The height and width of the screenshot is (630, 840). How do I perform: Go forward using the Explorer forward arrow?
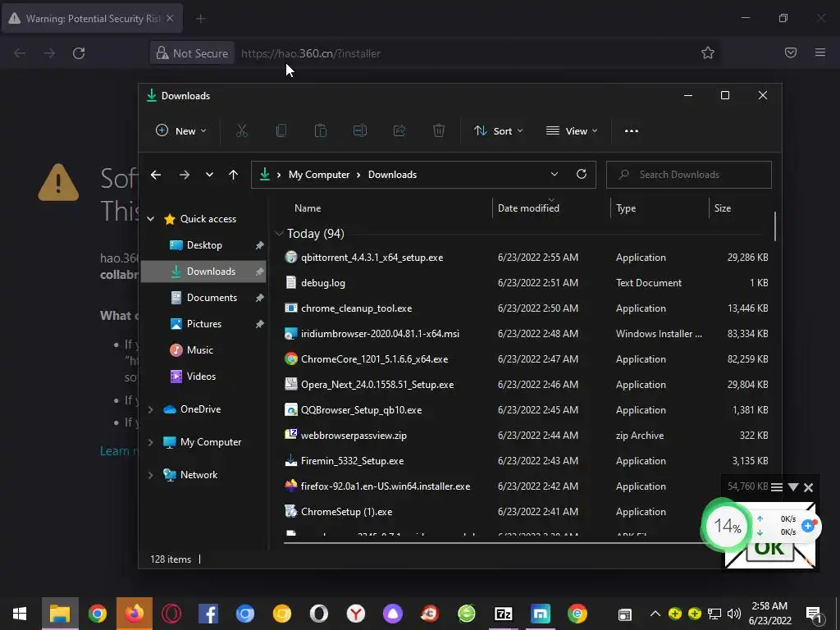click(x=185, y=175)
